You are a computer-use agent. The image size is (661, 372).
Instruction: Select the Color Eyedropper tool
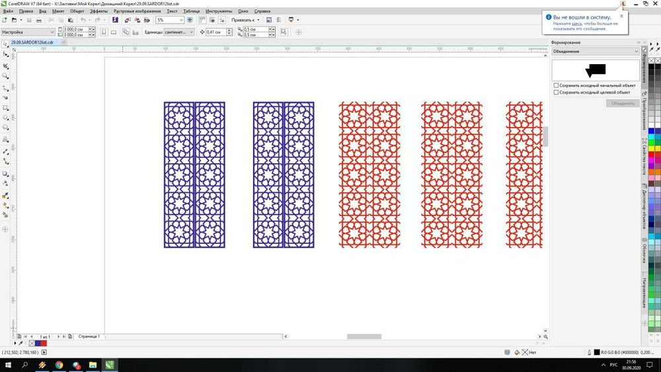[5, 196]
